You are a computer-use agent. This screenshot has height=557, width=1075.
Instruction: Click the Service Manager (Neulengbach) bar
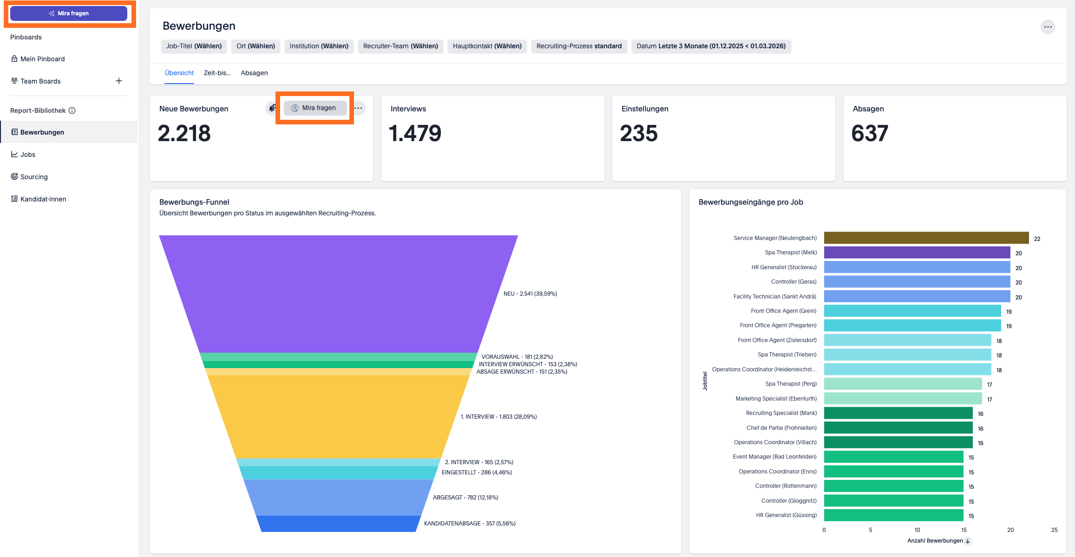coord(926,238)
